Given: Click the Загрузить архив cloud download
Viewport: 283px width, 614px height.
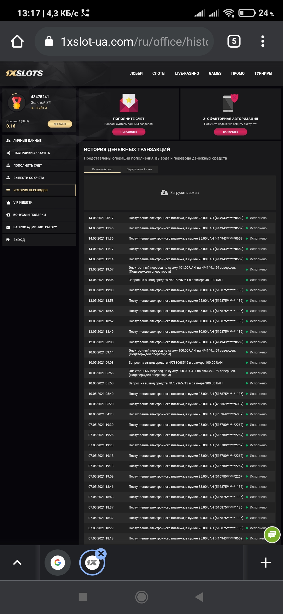Looking at the screenshot, I should tap(180, 193).
